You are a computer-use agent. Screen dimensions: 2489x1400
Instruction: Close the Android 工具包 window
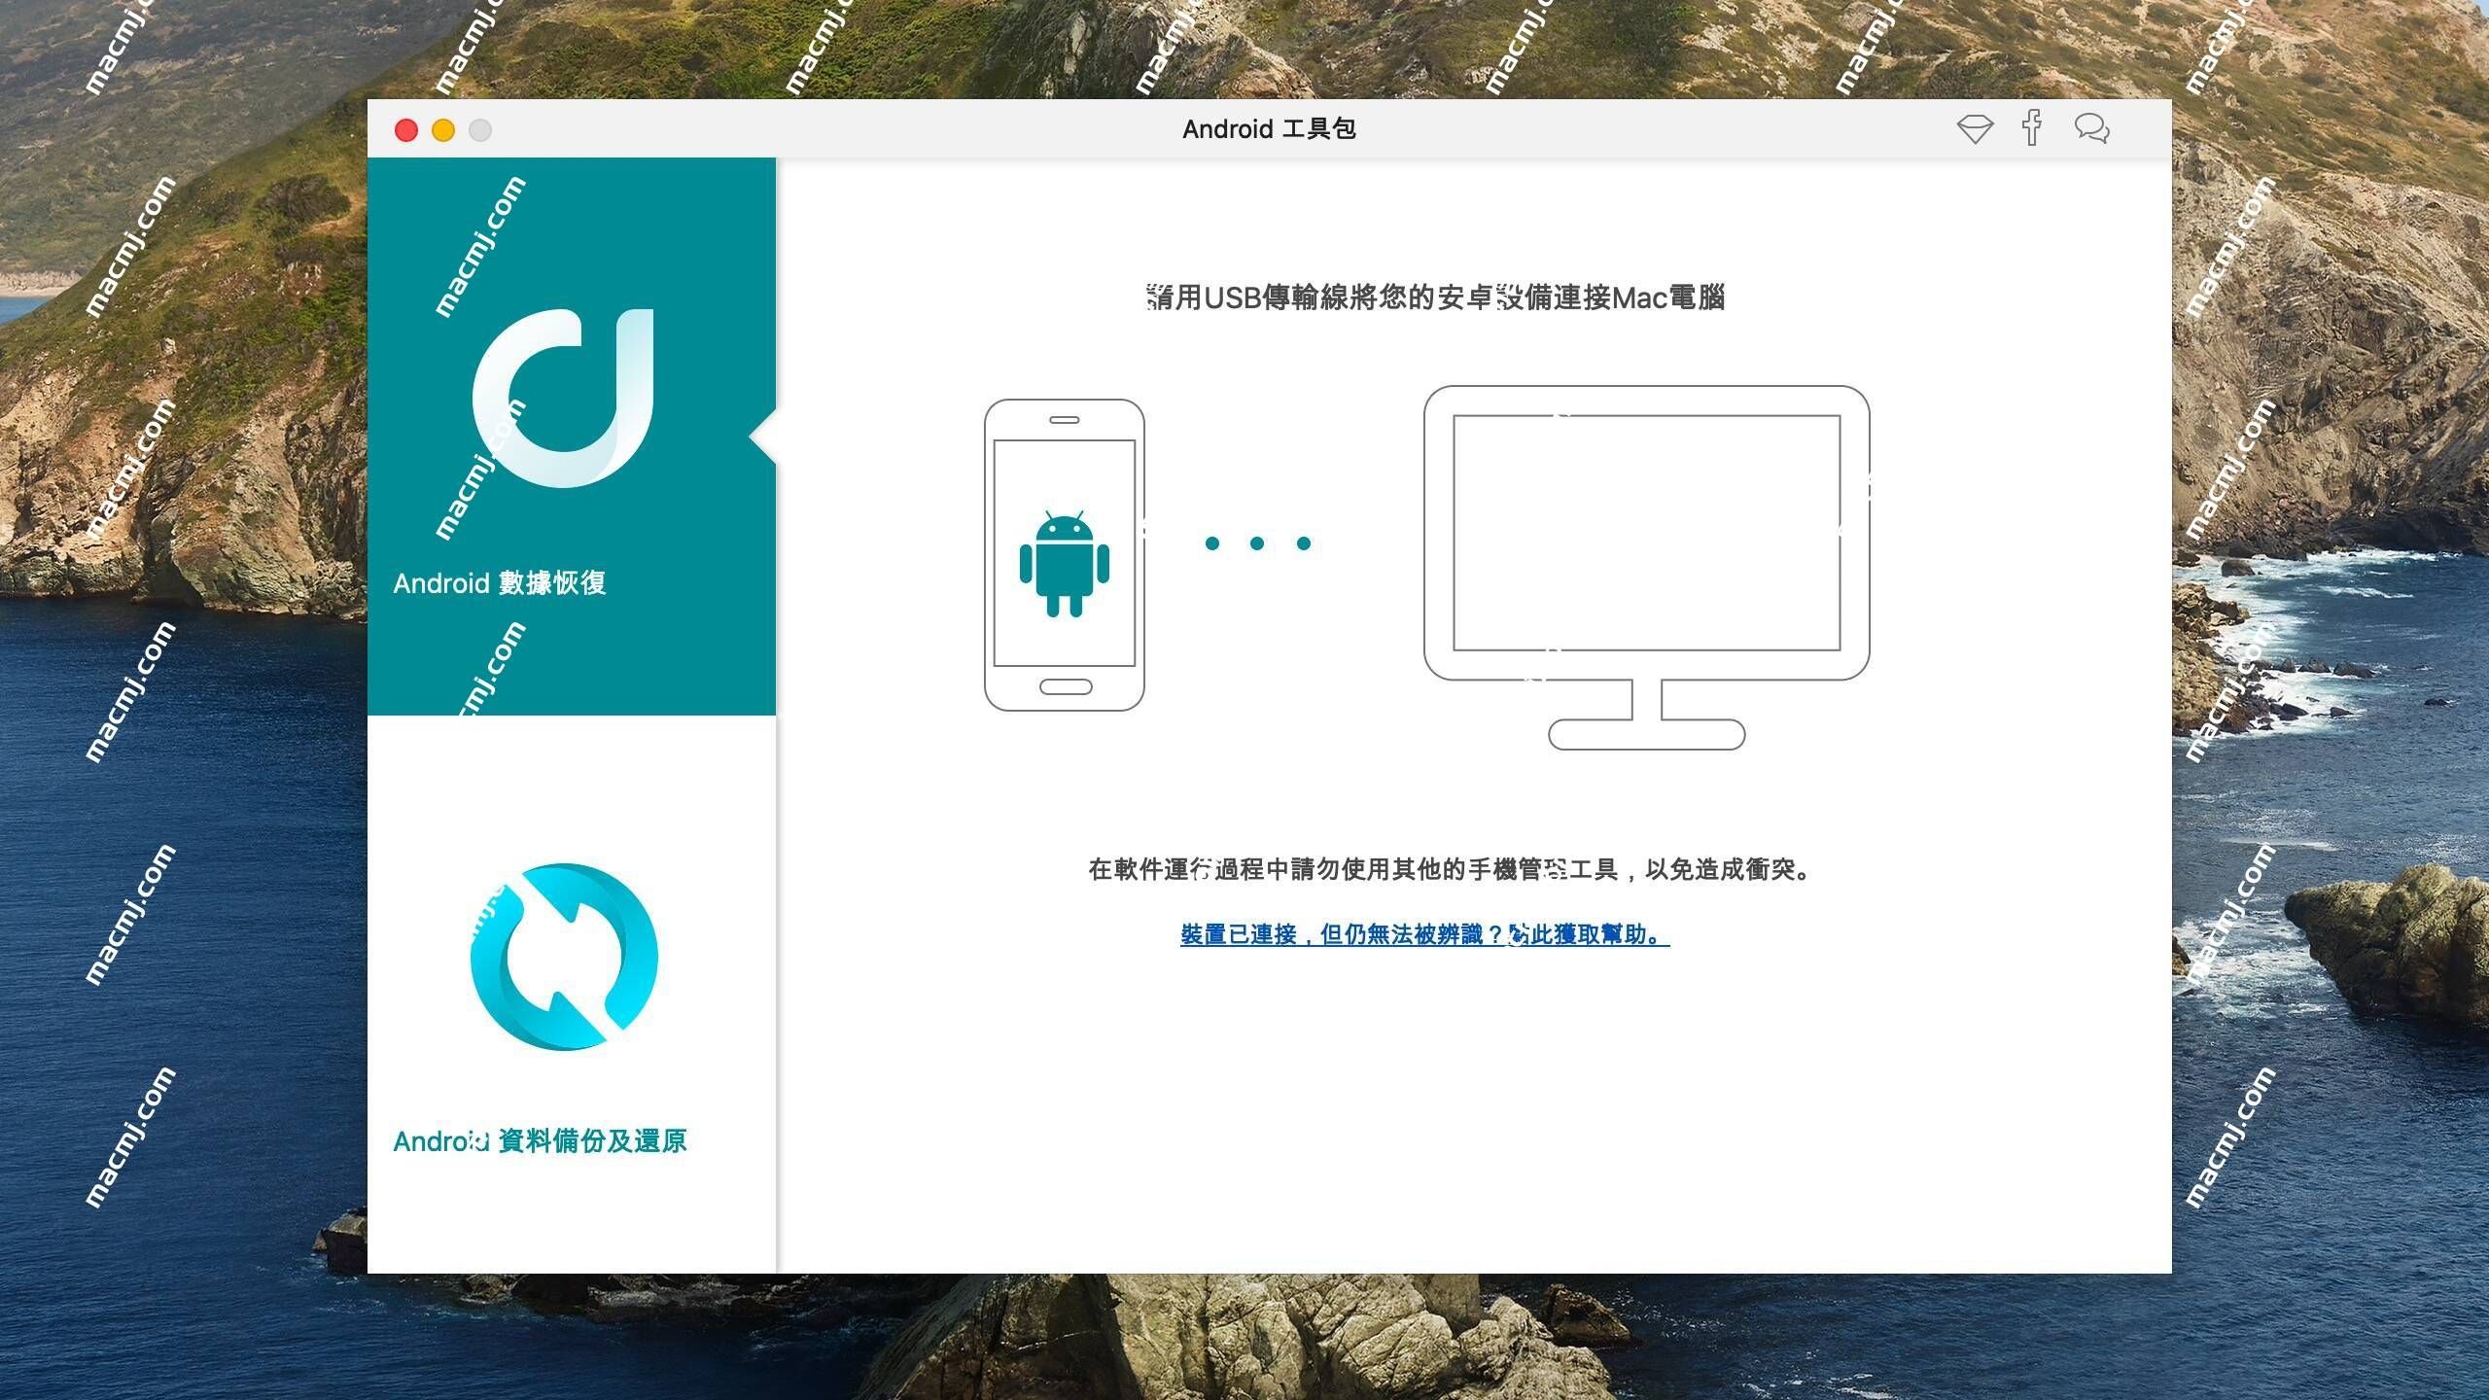[406, 130]
